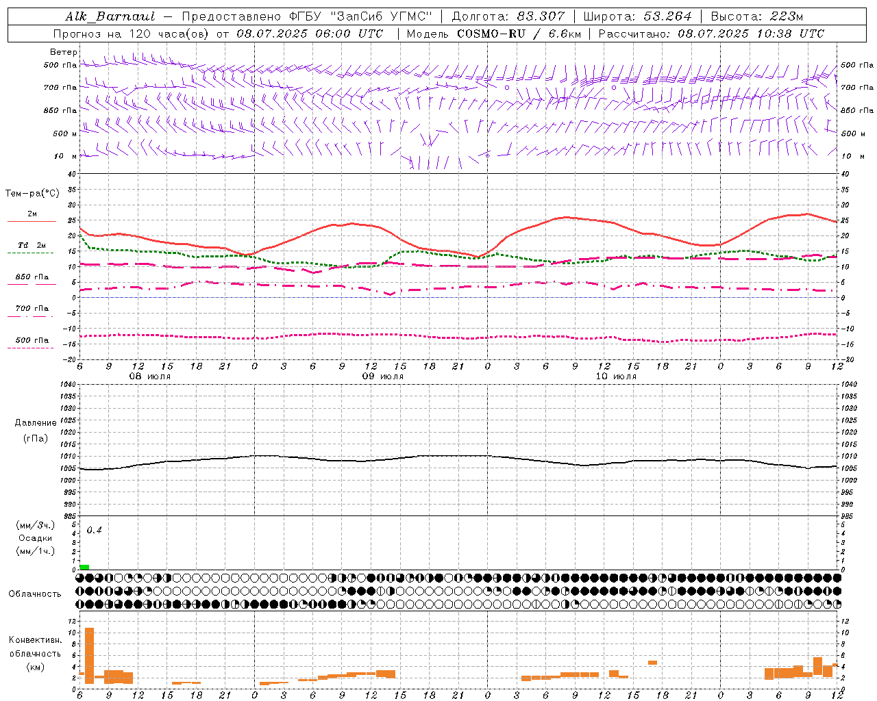This screenshot has height=701, width=877.
Task: Click the 'Конвективн.' convective label
Action: (35, 640)
